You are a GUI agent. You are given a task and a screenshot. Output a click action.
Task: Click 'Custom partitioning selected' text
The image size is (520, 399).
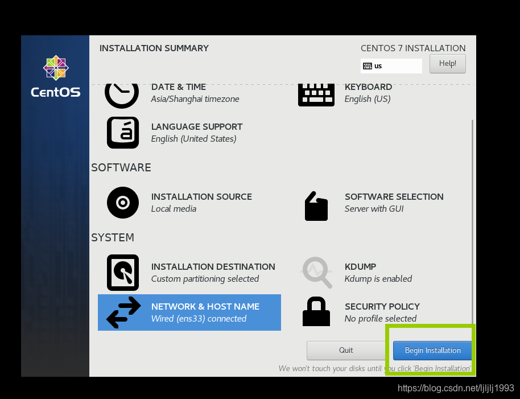point(205,279)
